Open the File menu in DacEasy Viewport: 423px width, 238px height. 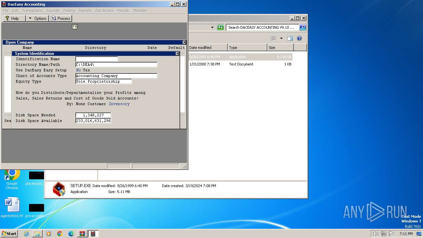pyautogui.click(x=6, y=11)
